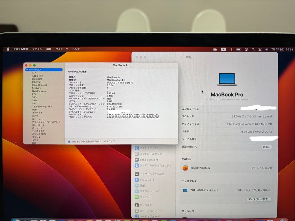The height and width of the screenshot is (221, 295).
Task: Open コントロールセンター settings icon
Action: (x=137, y=154)
